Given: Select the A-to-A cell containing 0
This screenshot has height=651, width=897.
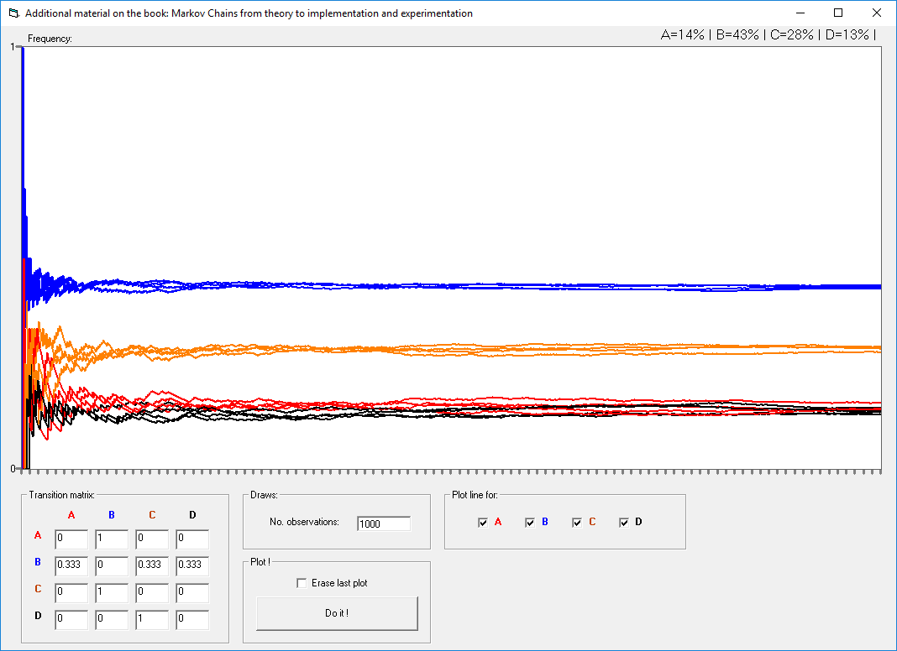Looking at the screenshot, I should click(71, 539).
